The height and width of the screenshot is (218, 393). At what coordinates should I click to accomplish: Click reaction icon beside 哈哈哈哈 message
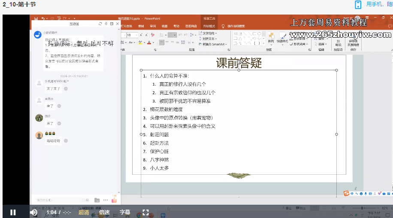pos(66,140)
